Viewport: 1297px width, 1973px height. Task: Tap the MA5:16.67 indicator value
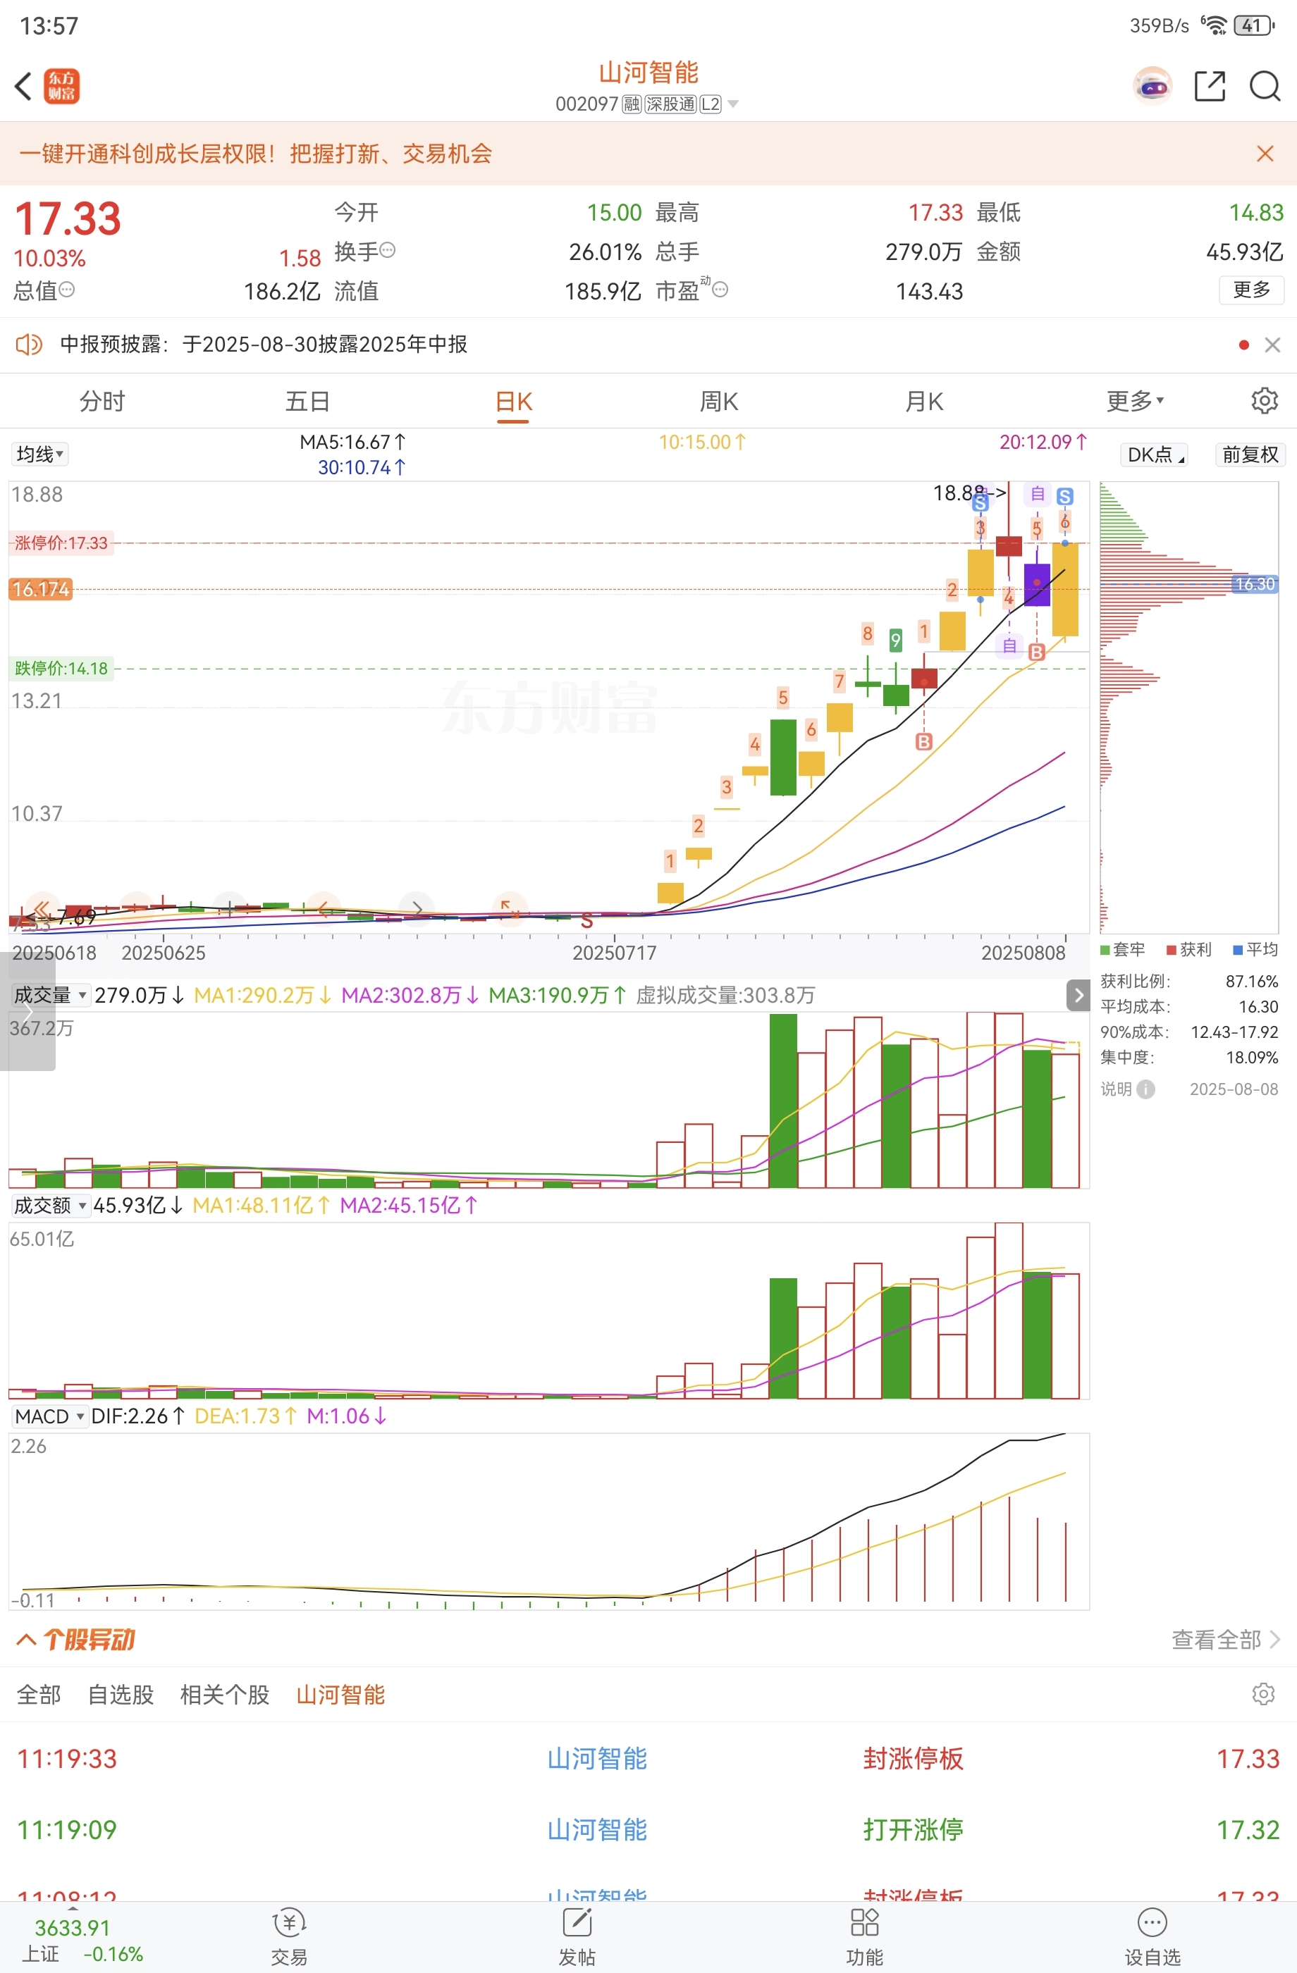pyautogui.click(x=352, y=442)
